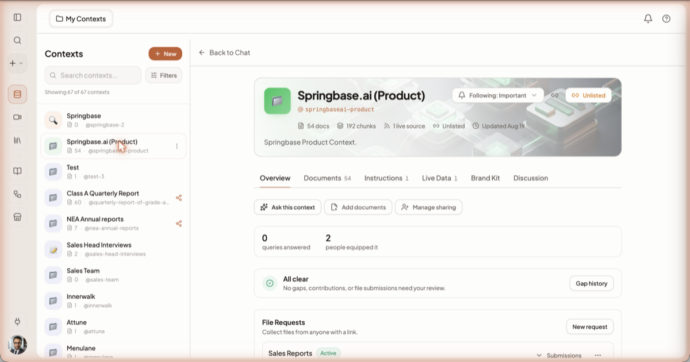Viewport: 690px width, 362px height.
Task: Open the user profile avatar
Action: pos(17,345)
